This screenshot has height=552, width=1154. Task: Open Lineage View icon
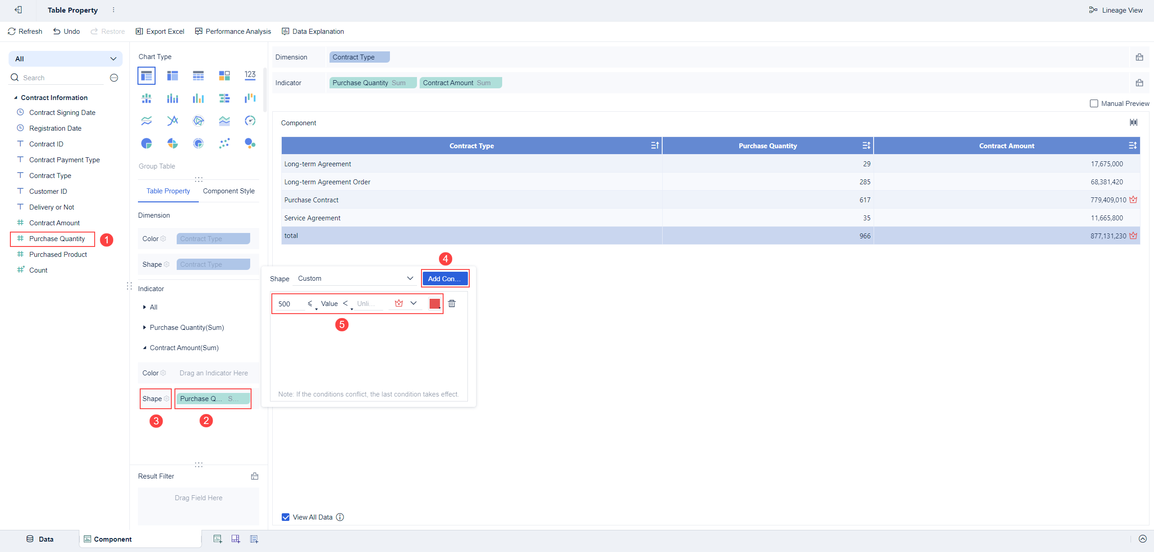(1093, 10)
